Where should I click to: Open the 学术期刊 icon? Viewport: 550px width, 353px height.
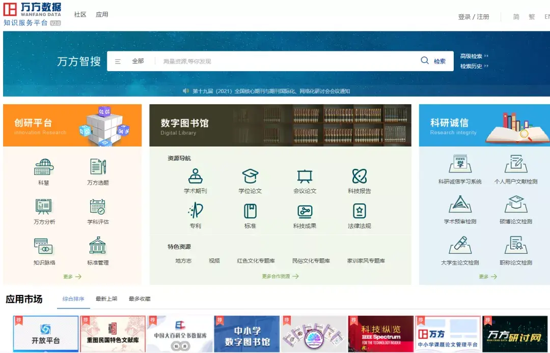(x=196, y=176)
